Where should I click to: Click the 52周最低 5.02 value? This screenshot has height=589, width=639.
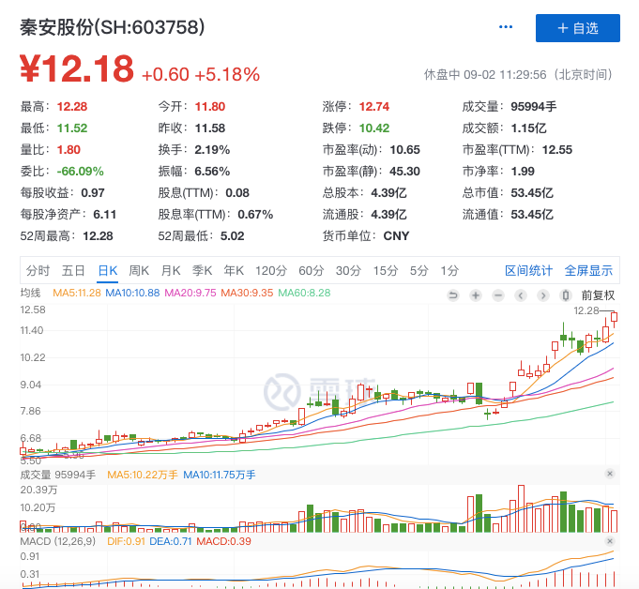point(233,236)
